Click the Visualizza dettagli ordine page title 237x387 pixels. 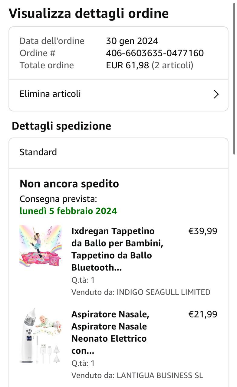[89, 14]
